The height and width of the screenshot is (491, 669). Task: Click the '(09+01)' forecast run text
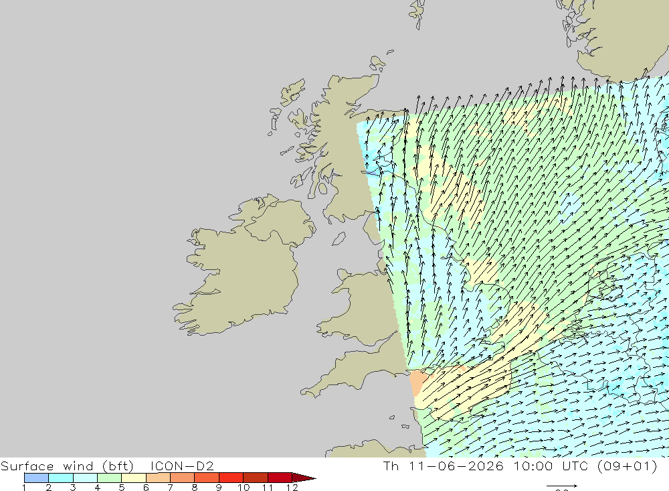pyautogui.click(x=628, y=466)
